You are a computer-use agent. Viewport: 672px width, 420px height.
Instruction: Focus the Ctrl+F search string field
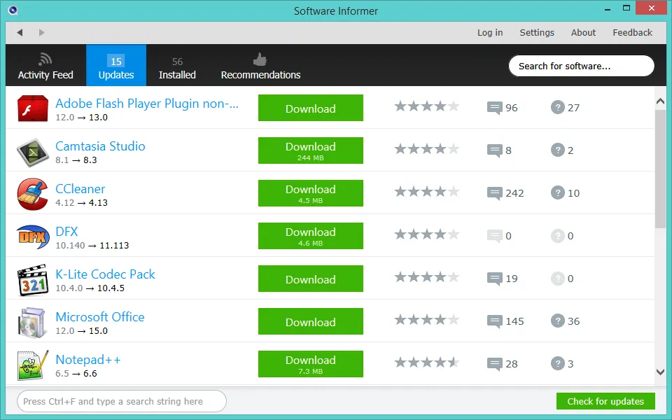[x=122, y=401]
